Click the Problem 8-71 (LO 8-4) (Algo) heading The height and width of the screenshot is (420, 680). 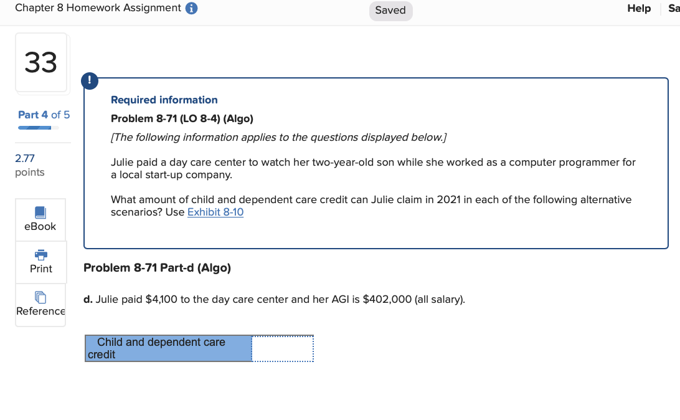click(182, 118)
